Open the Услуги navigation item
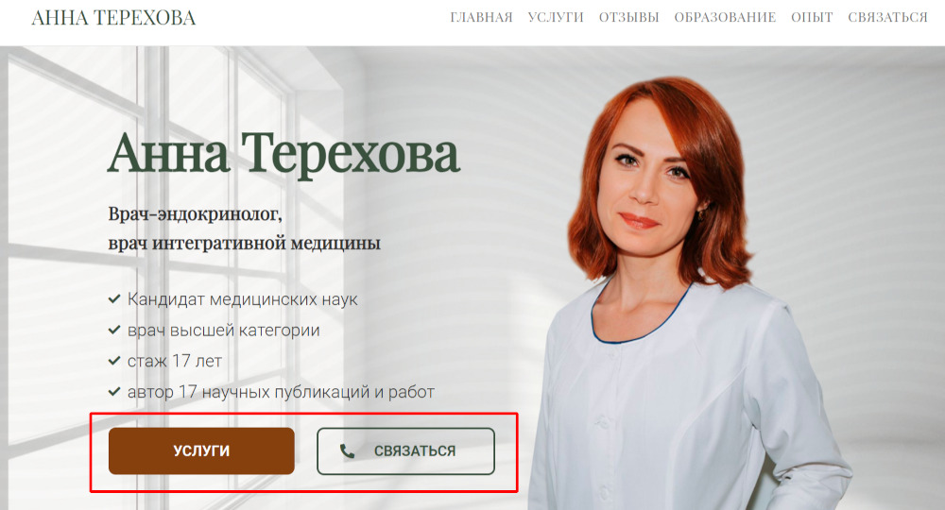 [556, 17]
